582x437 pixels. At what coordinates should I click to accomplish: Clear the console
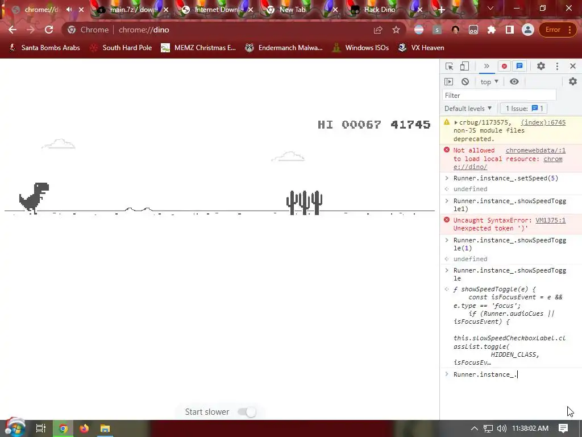point(465,82)
